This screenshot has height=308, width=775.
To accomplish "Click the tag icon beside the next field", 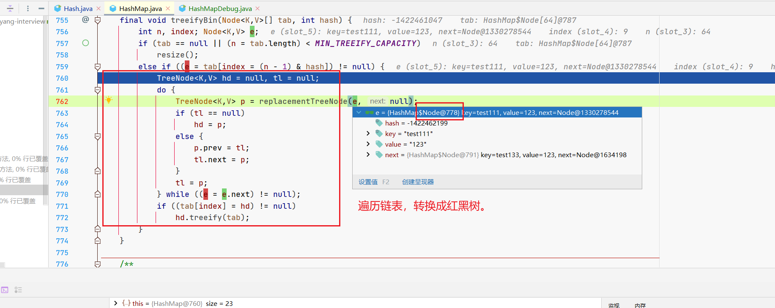I will (x=379, y=155).
